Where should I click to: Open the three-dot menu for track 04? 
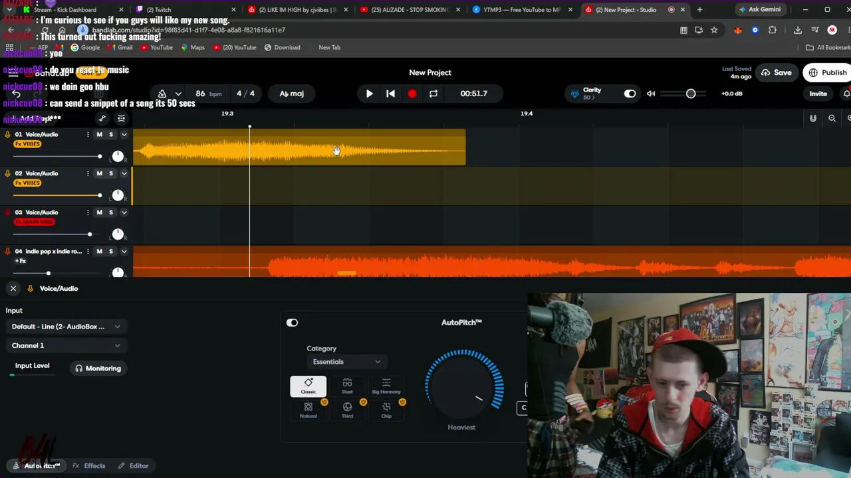pyautogui.click(x=88, y=252)
